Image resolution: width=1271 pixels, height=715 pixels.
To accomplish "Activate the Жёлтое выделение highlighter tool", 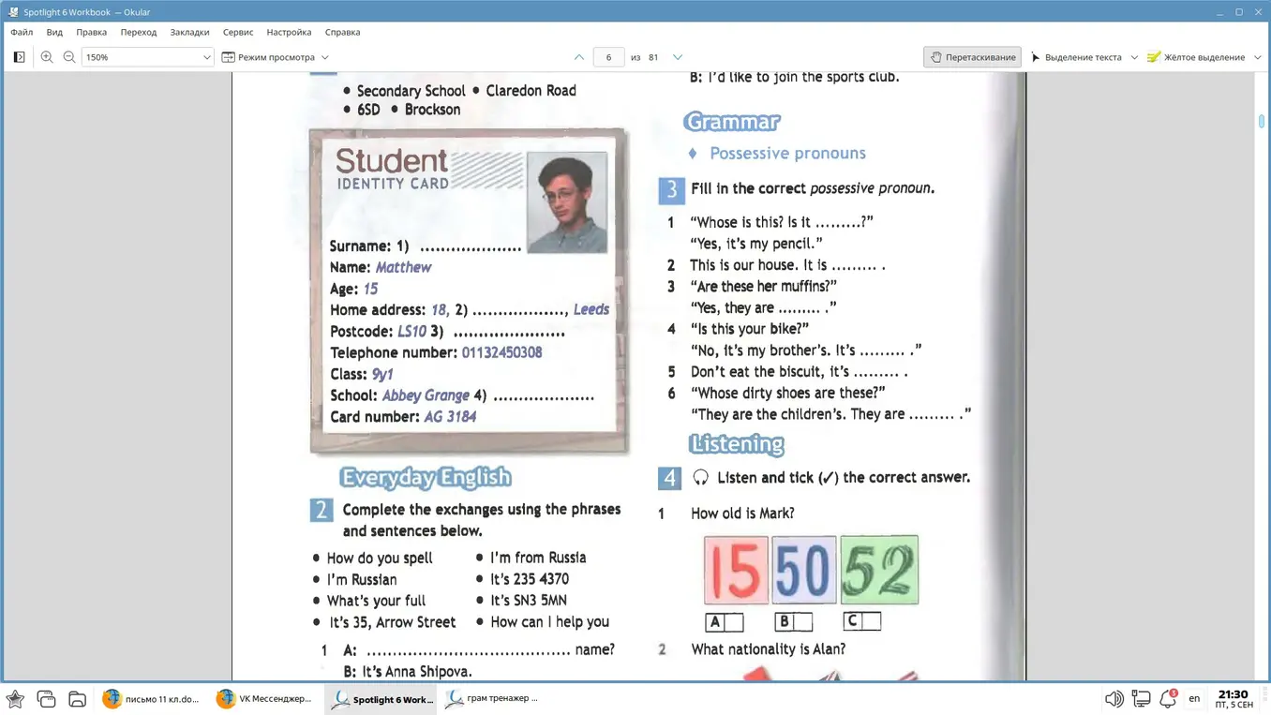I will tap(1196, 57).
